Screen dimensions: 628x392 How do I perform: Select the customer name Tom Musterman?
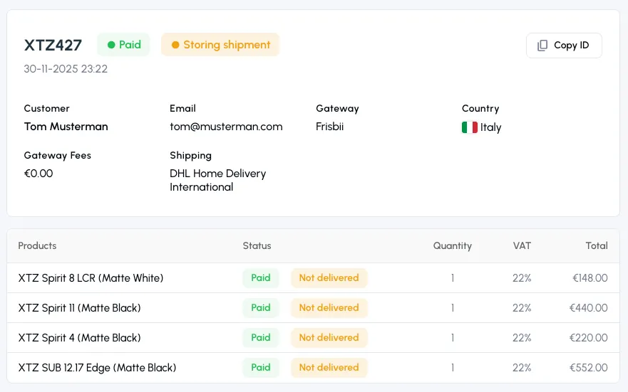coord(66,127)
